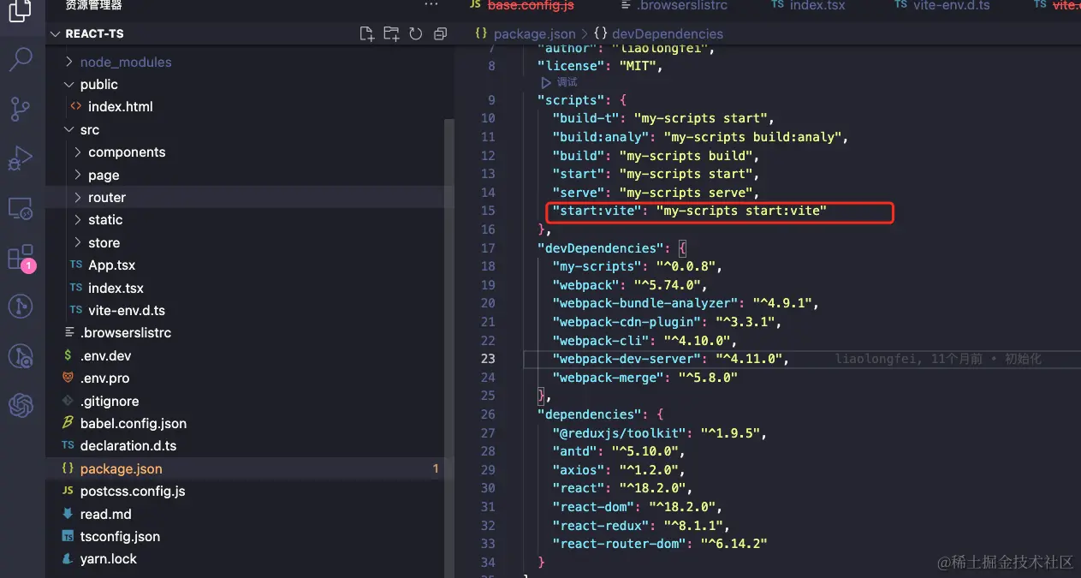This screenshot has height=578, width=1081.
Task: Collapse the public folder
Action: tap(70, 85)
